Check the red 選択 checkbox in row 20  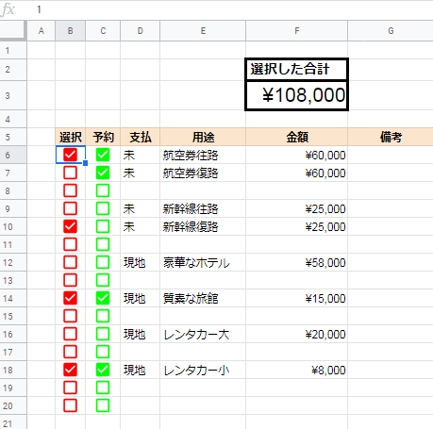(x=70, y=405)
